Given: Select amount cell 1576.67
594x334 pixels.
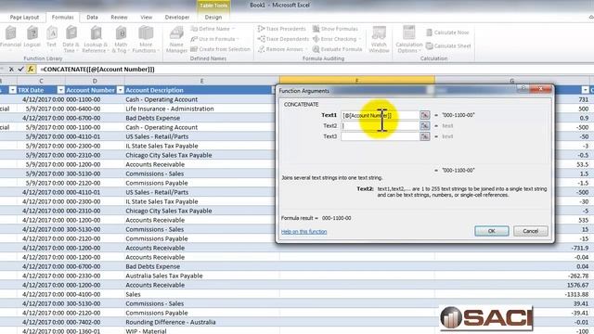Looking at the screenshot, I should (x=512, y=285).
